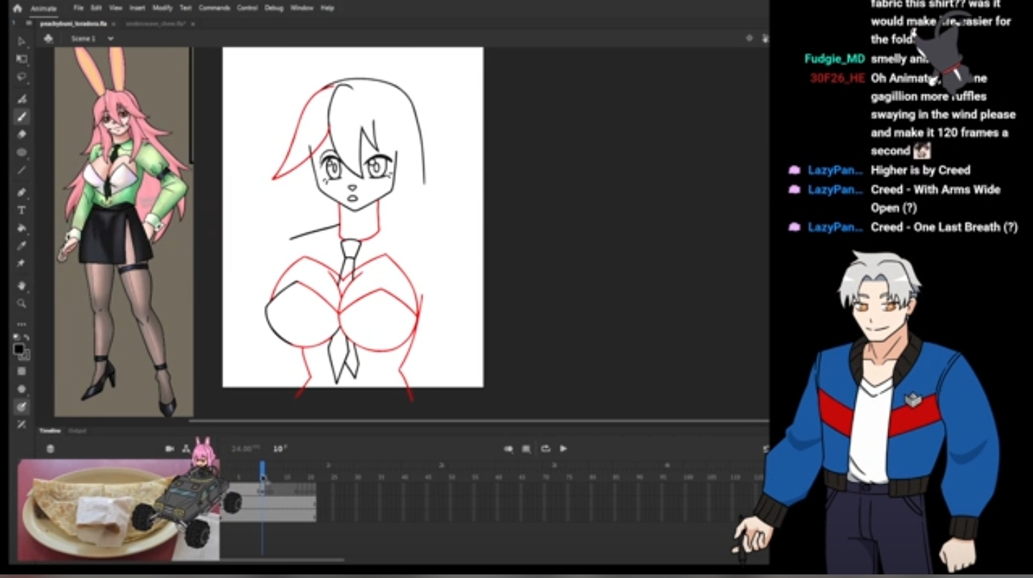The height and width of the screenshot is (578, 1033).
Task: Open the Text menu
Action: click(186, 9)
